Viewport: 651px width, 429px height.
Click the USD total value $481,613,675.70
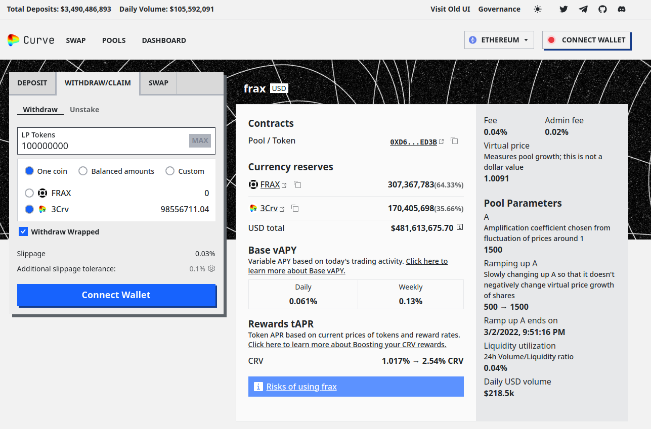422,228
